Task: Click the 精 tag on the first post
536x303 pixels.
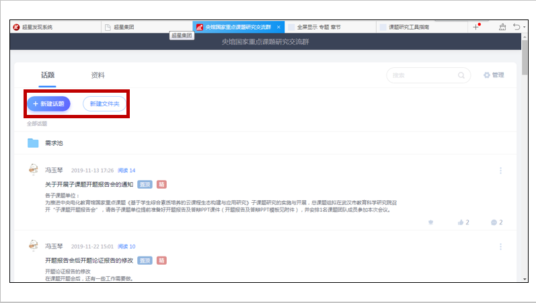Action: pyautogui.click(x=161, y=185)
